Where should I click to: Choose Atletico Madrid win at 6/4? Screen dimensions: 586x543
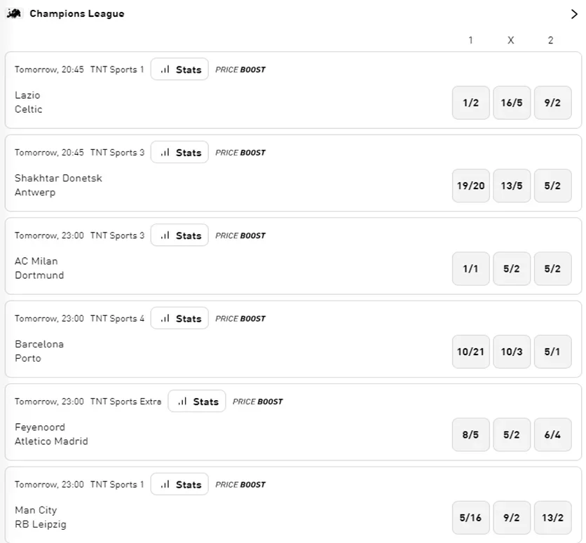point(553,434)
